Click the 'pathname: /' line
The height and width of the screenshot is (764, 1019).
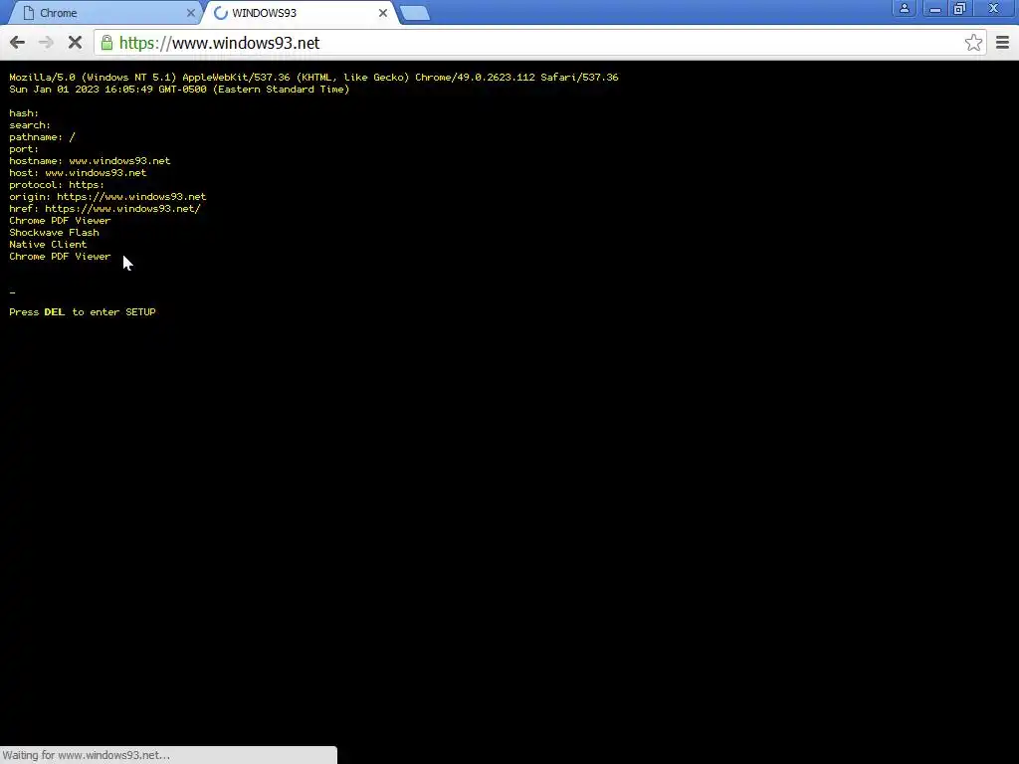(42, 137)
